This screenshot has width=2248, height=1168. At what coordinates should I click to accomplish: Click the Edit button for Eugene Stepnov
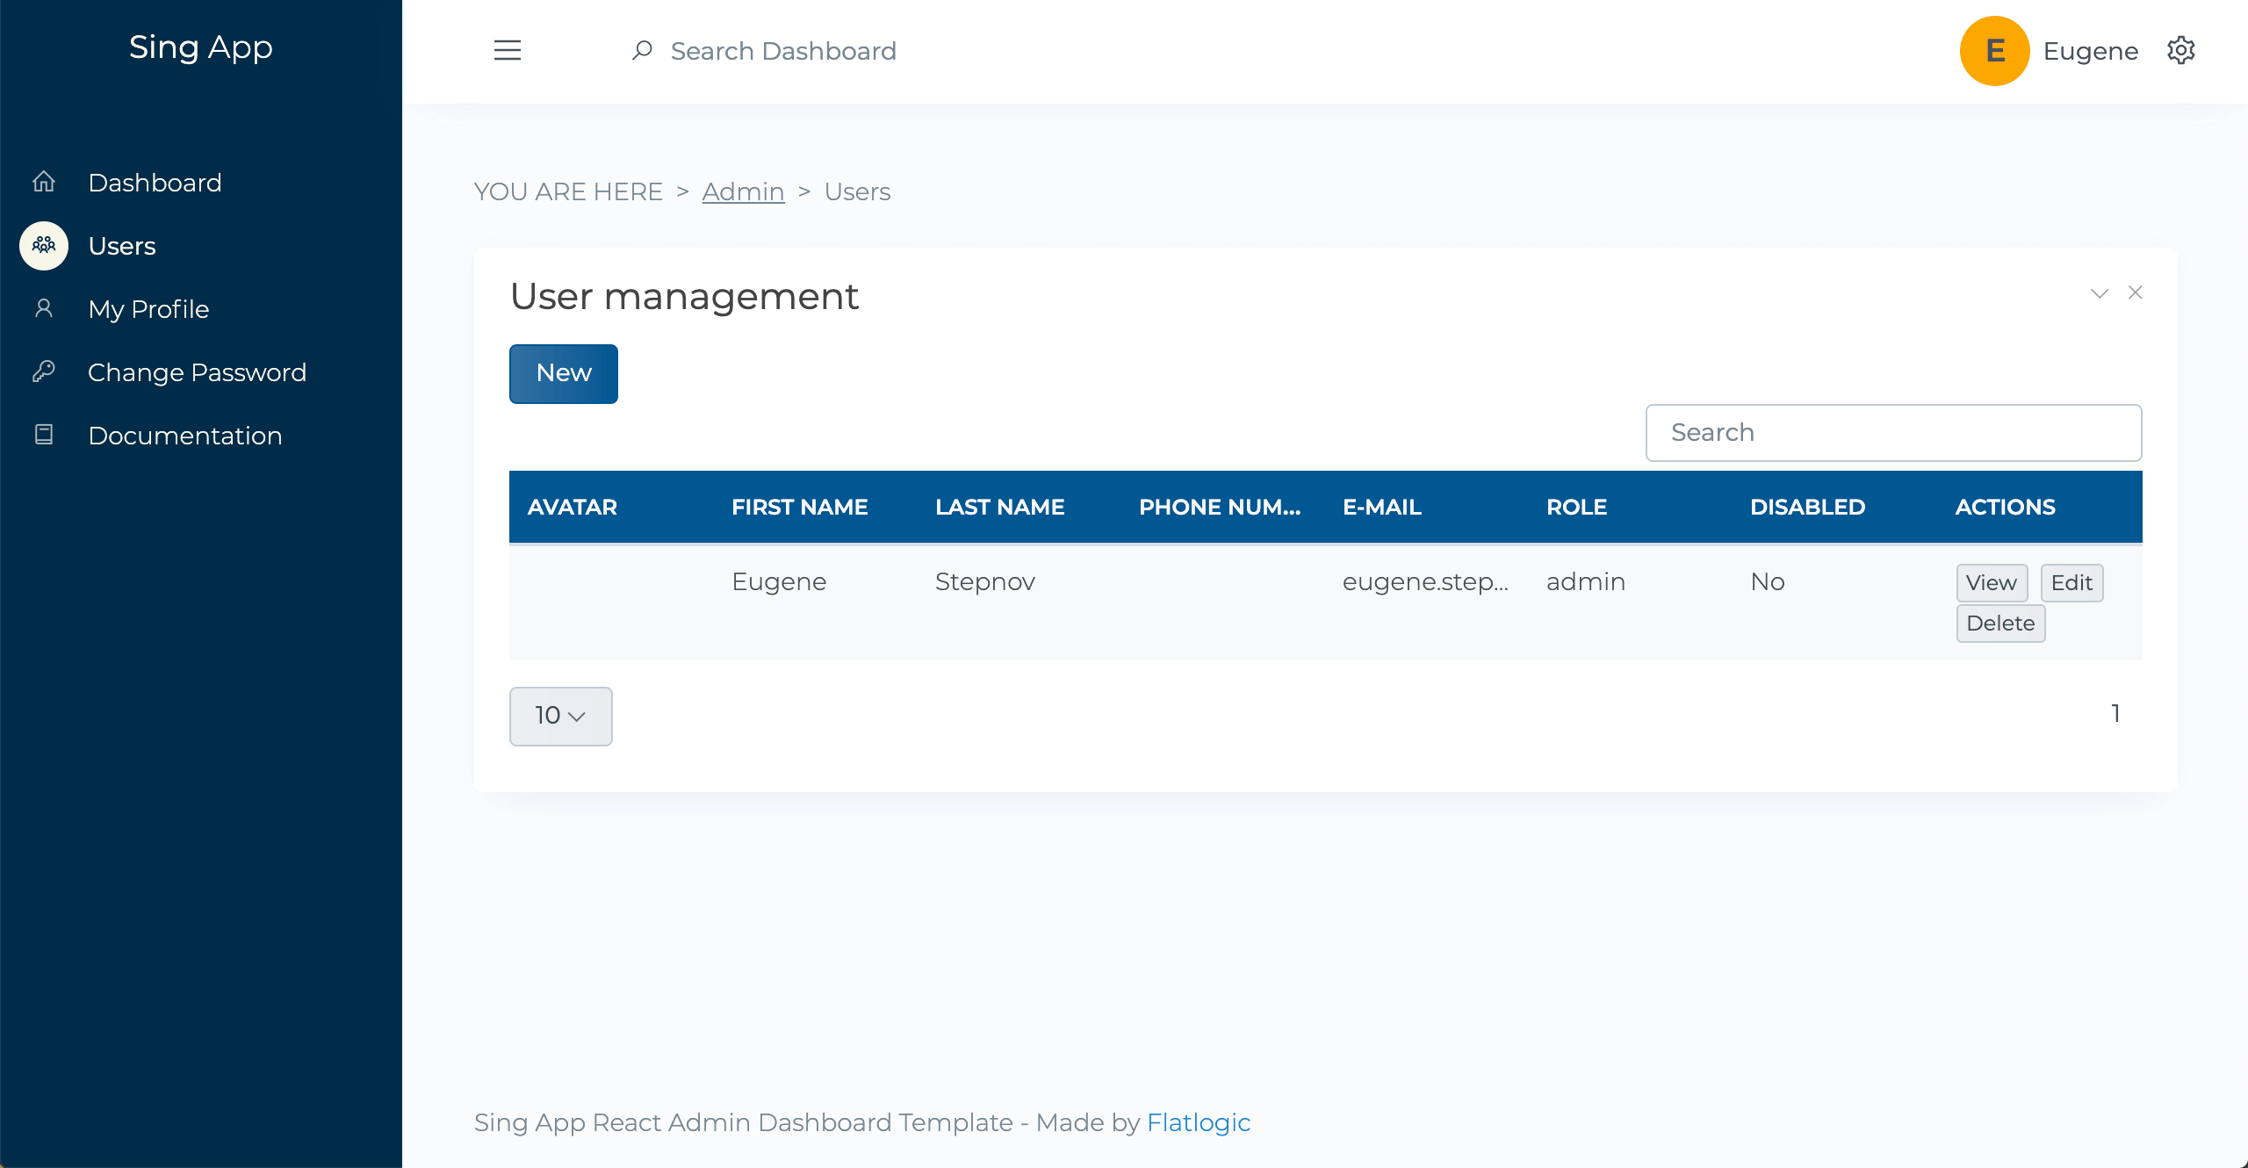coord(2071,582)
